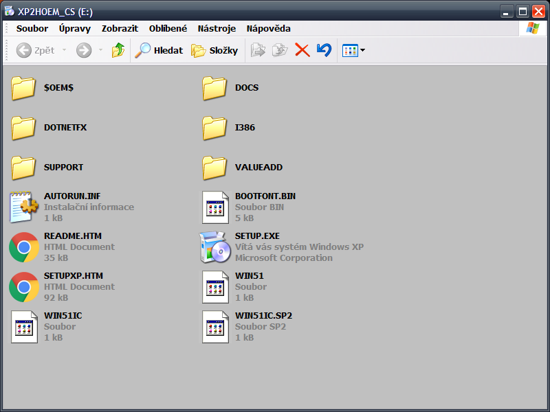
Task: Click the DOTNETFX folder name
Action: [65, 128]
